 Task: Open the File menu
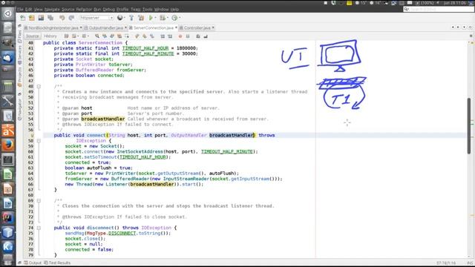tap(20, 10)
